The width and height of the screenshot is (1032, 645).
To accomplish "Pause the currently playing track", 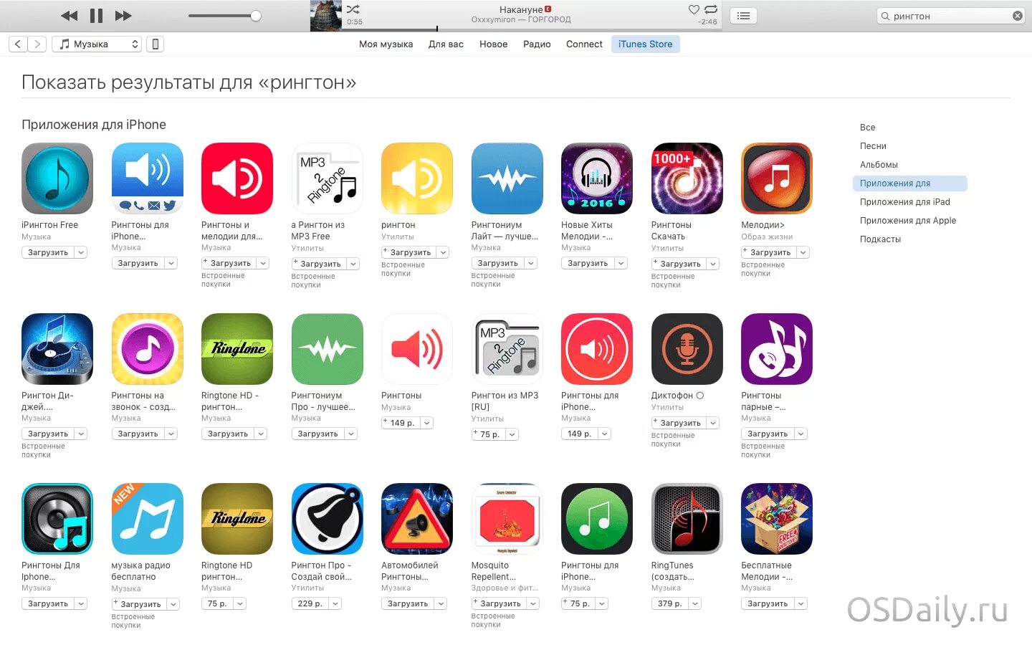I will 96,16.
